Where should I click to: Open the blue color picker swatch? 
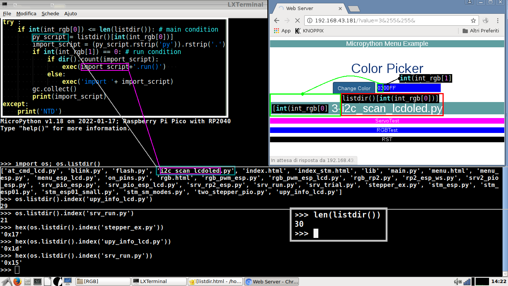coord(409,88)
